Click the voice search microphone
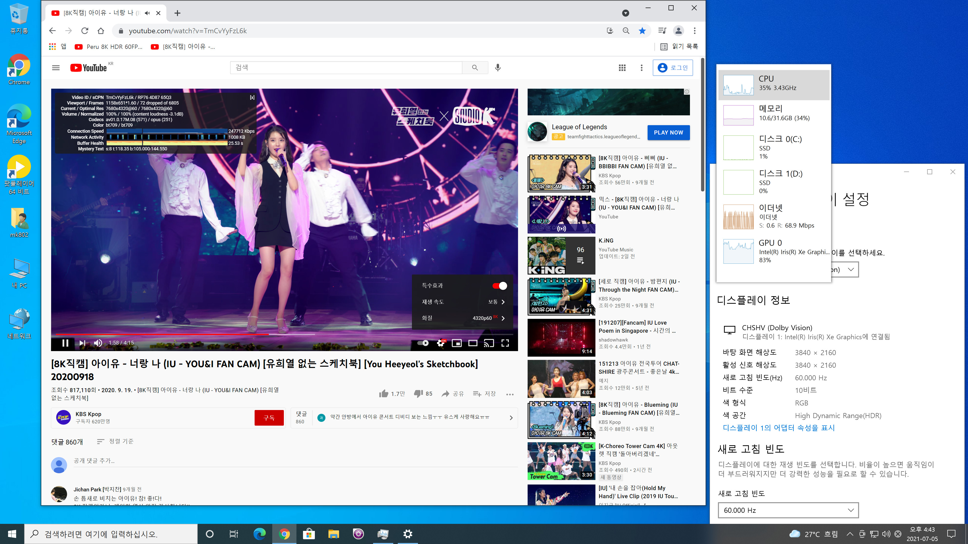 [498, 67]
